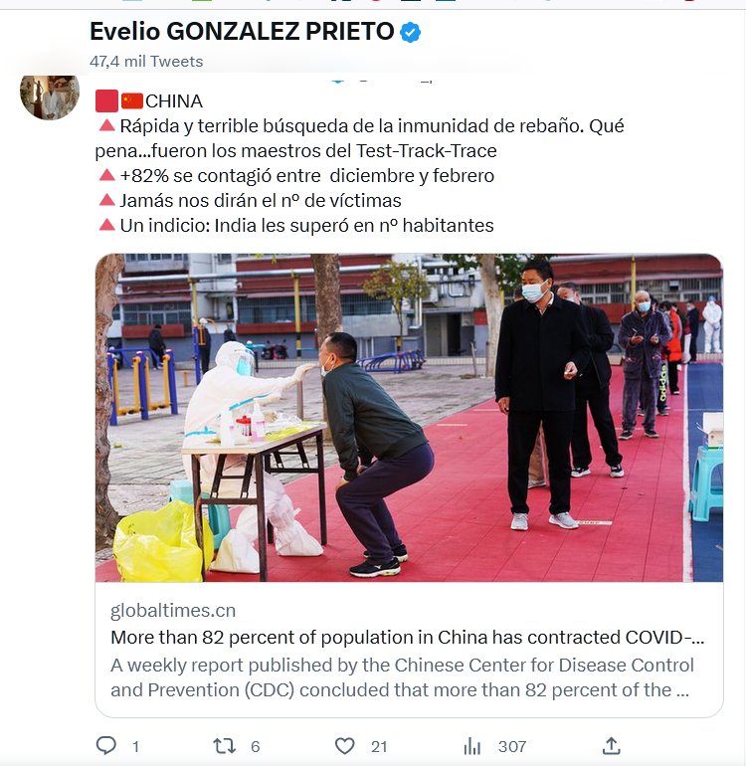Click the reply speech bubble icon

[x=106, y=745]
